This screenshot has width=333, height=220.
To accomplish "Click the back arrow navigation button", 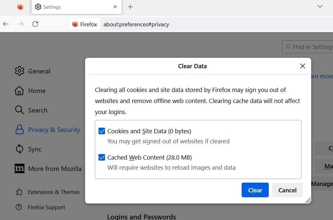I will [6, 24].
